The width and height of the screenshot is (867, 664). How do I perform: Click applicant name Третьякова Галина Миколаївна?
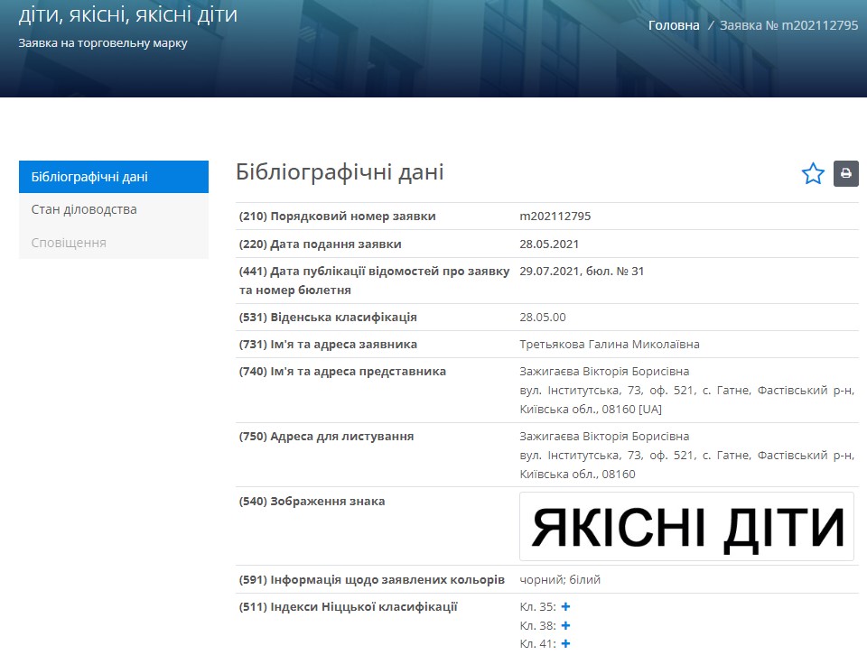pyautogui.click(x=610, y=344)
